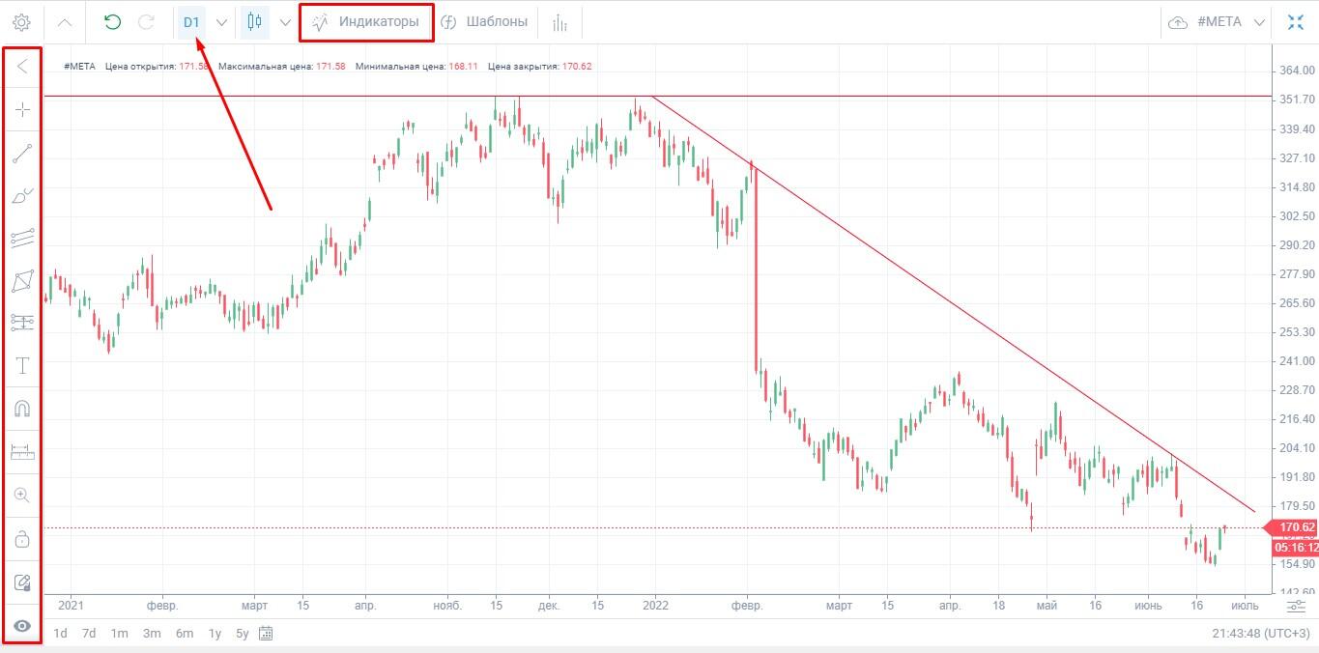The image size is (1319, 653).
Task: Click the undo arrow icon
Action: (x=112, y=22)
